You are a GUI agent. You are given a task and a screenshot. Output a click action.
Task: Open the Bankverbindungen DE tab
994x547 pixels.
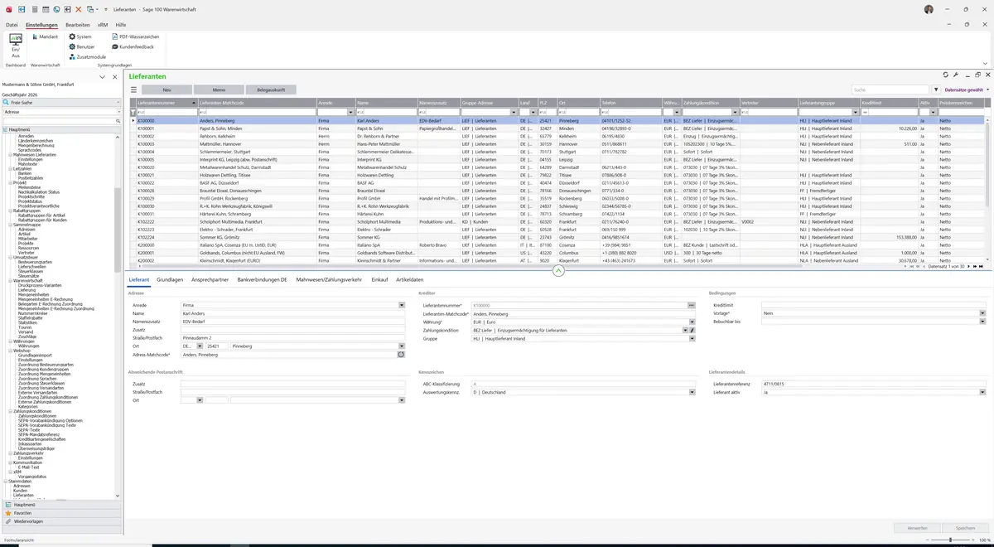(262, 280)
